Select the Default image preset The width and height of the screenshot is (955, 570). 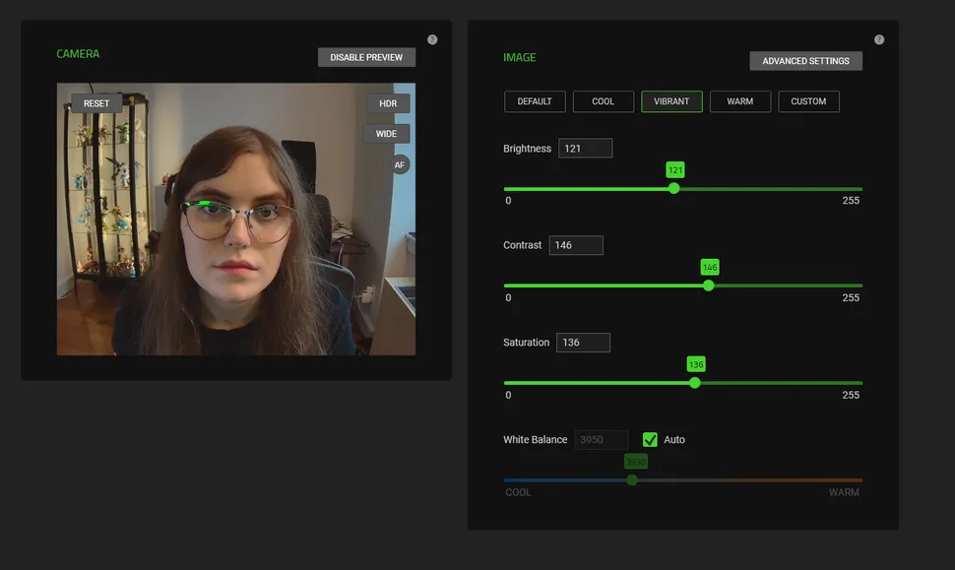[535, 101]
